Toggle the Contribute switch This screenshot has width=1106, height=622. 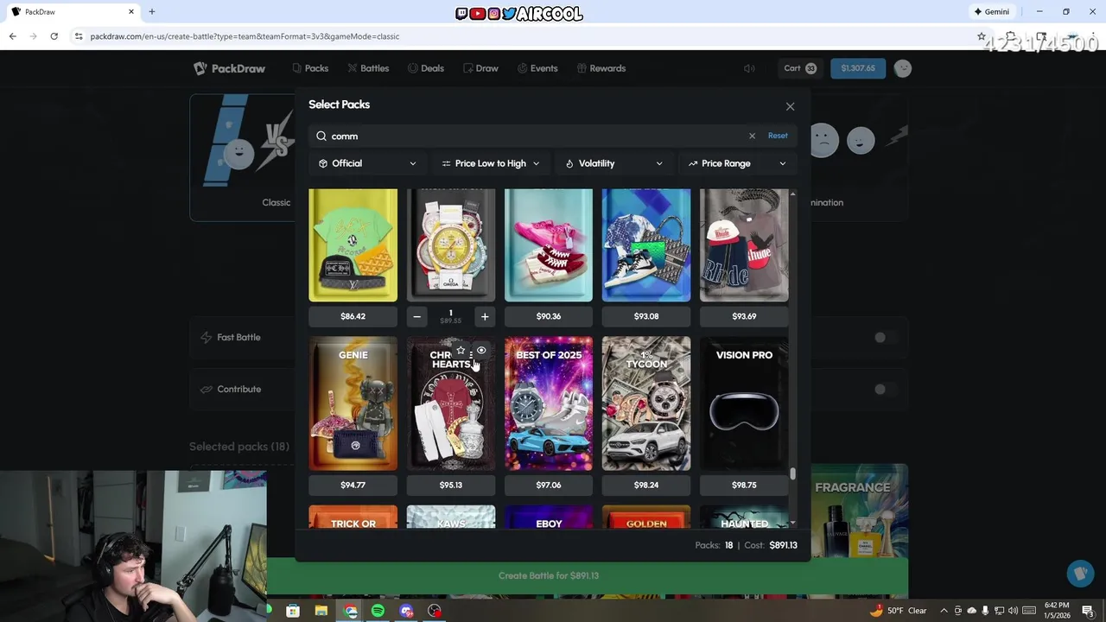click(884, 389)
